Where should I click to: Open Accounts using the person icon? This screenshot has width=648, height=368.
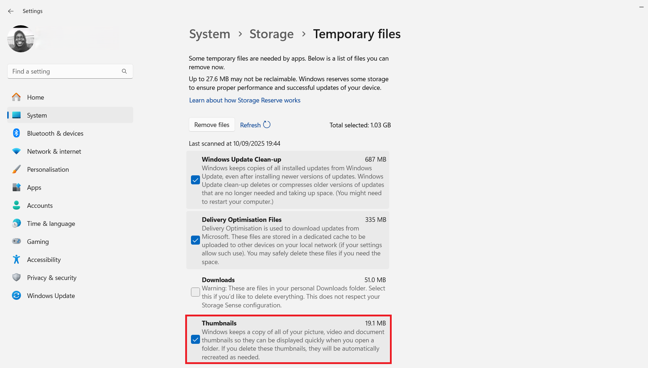pyautogui.click(x=17, y=205)
